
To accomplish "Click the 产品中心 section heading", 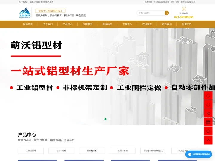I will pos(27,135).
